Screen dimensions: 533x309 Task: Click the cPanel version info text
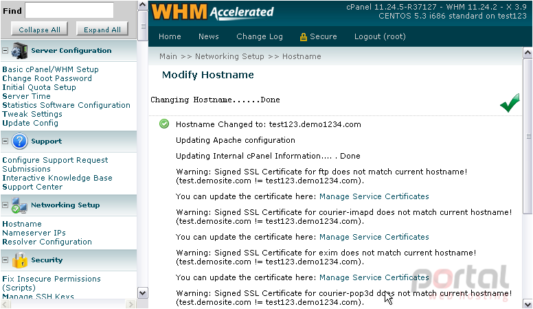point(436,11)
